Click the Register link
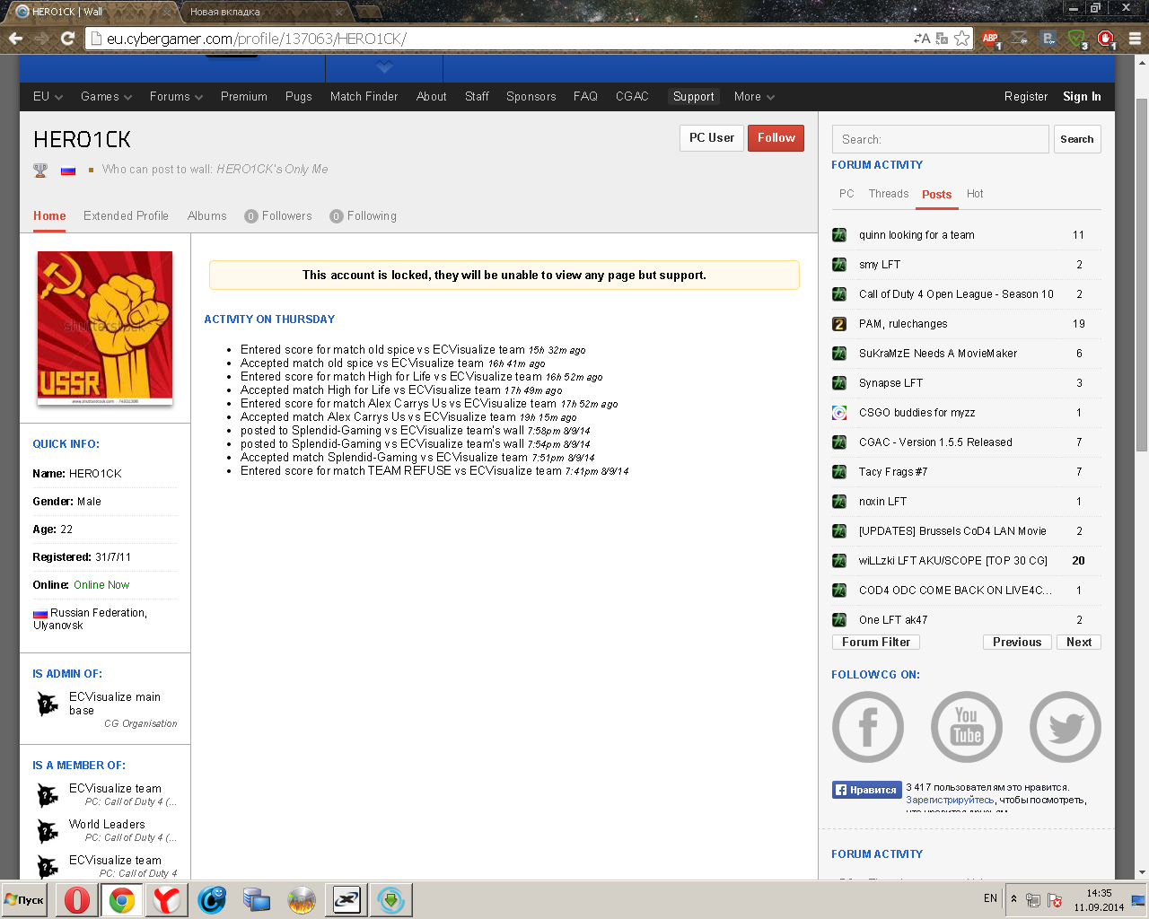 coord(1026,97)
